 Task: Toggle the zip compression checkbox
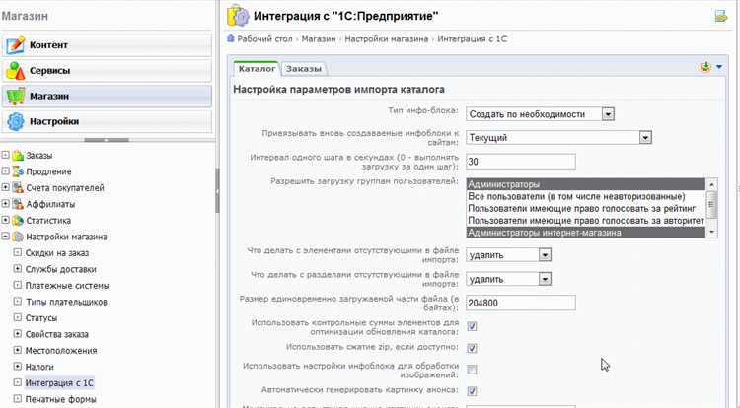(x=472, y=348)
